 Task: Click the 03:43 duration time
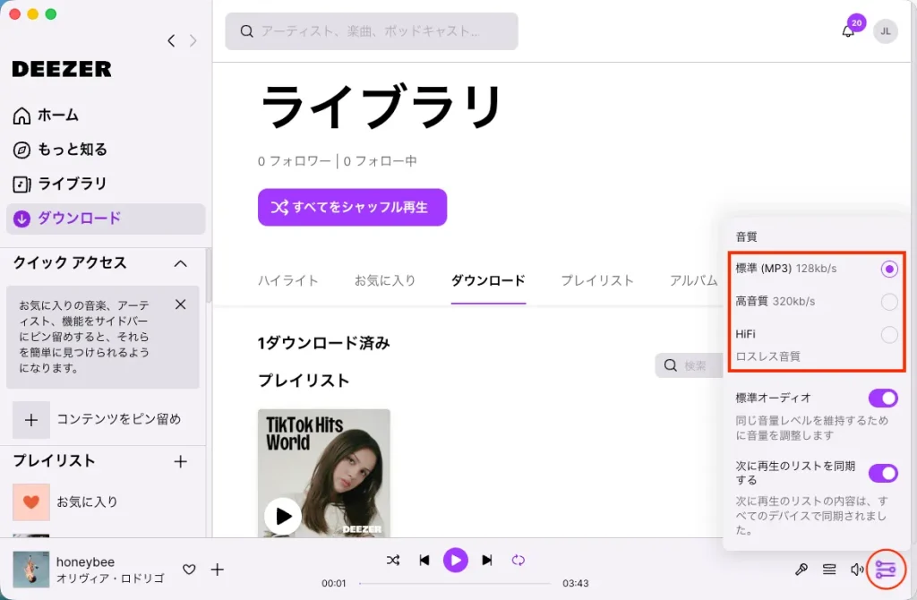[576, 583]
